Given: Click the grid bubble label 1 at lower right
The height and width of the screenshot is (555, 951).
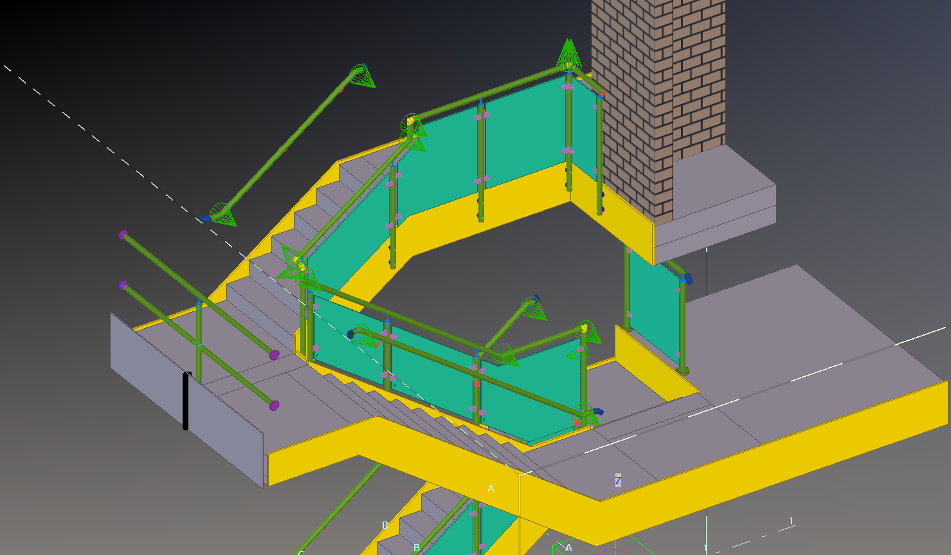Looking at the screenshot, I should click(792, 521).
